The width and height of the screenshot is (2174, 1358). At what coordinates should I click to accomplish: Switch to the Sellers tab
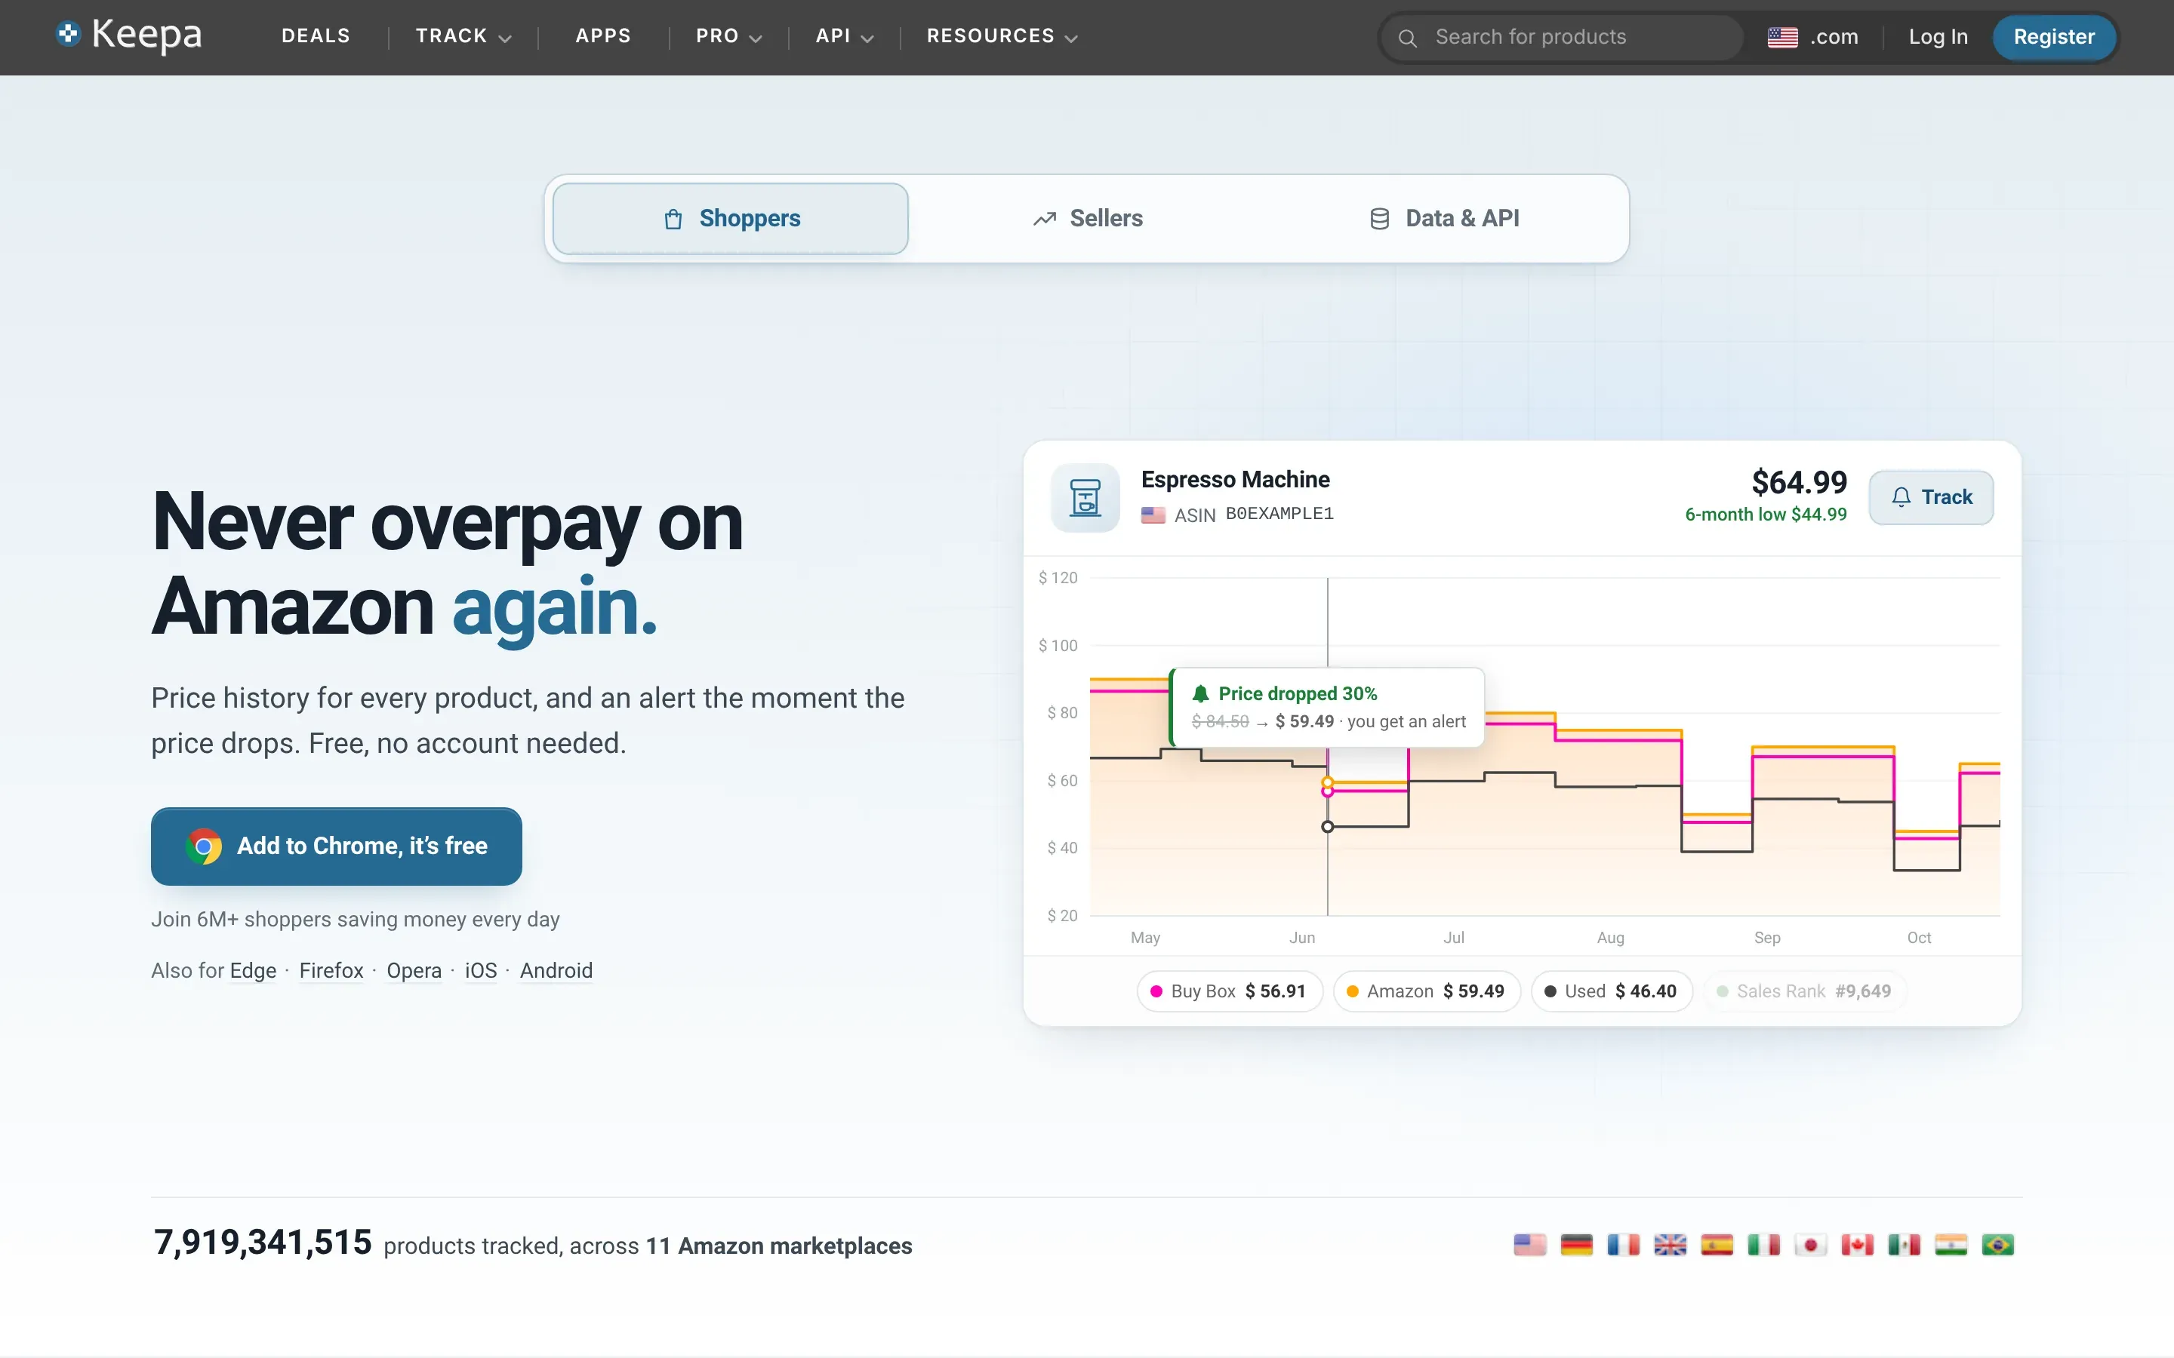tap(1087, 218)
